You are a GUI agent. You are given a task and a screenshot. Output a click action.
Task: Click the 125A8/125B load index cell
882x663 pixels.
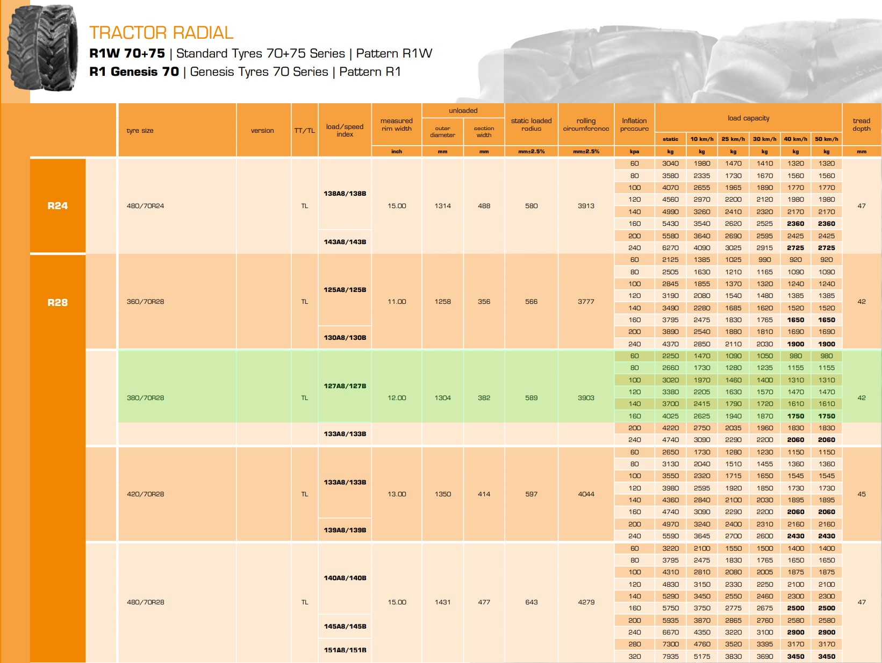[345, 290]
